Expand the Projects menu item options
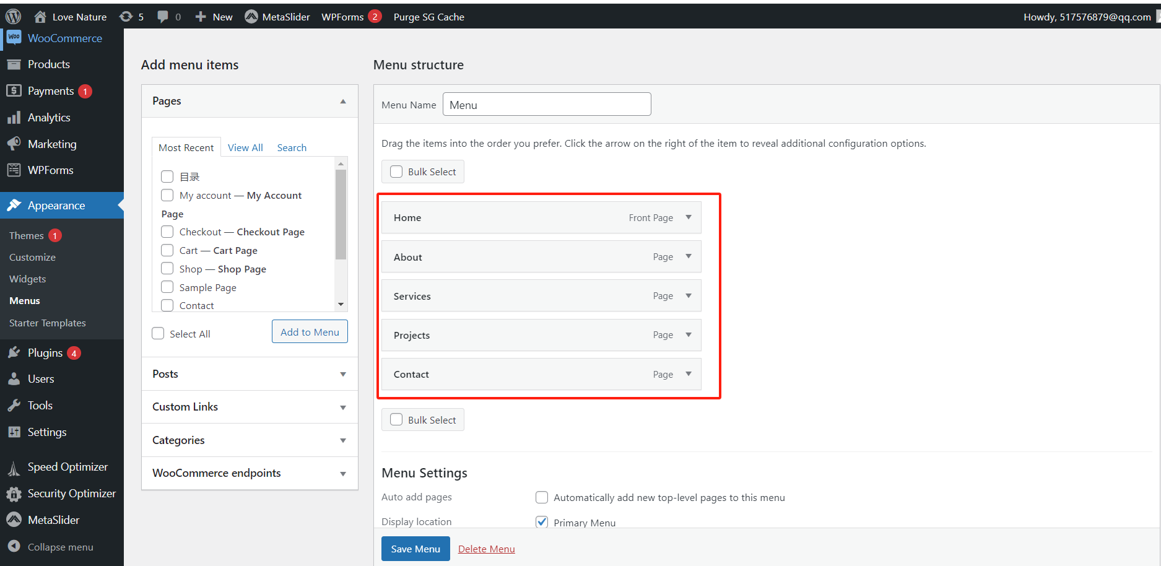Image resolution: width=1161 pixels, height=566 pixels. pos(689,335)
